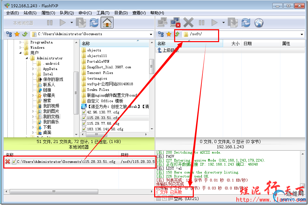Click local pane folder tree icon

pyautogui.click(x=9, y=34)
